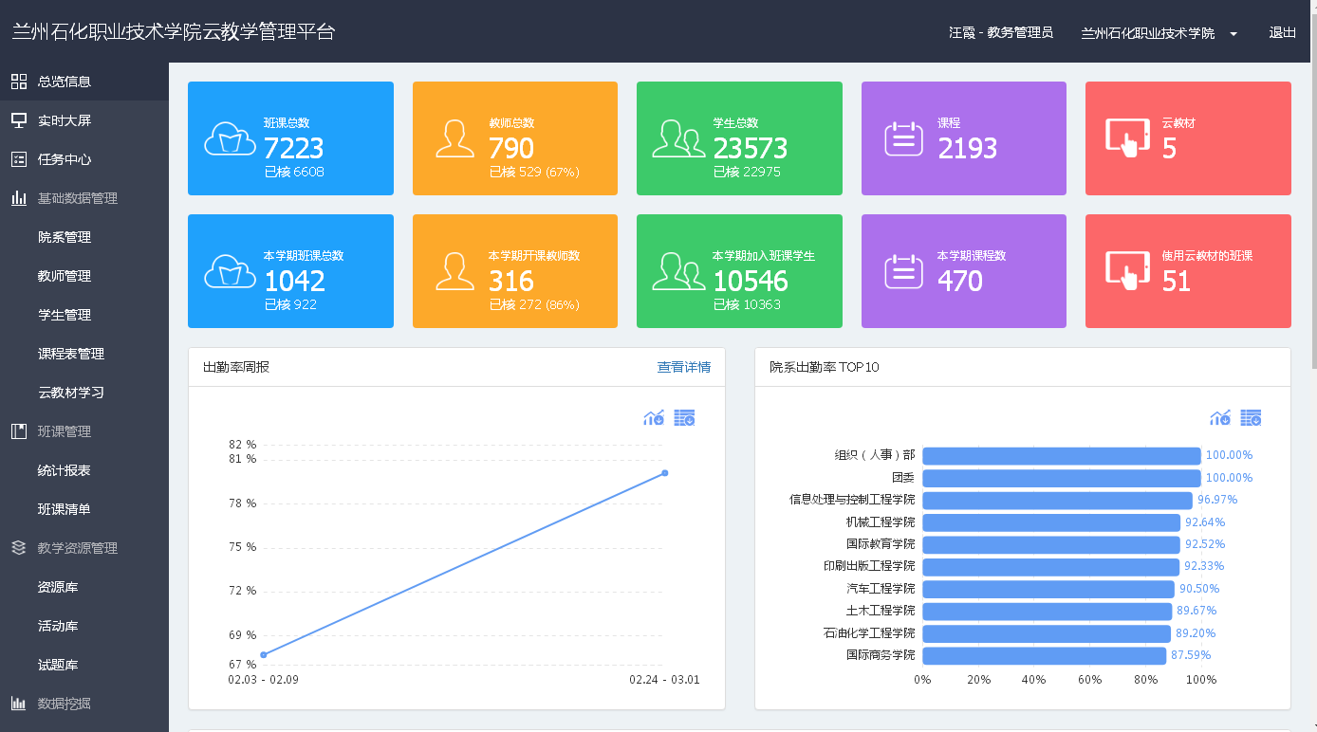Open 院系管理 in the sidebar
This screenshot has height=732, width=1317.
65,237
